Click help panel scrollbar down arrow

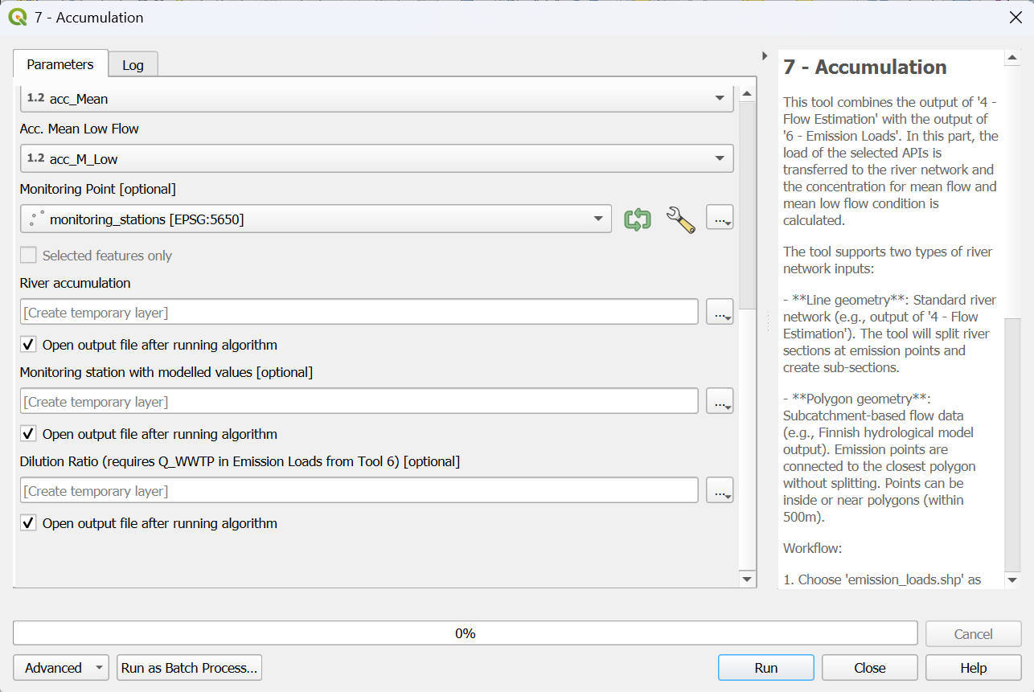1012,579
